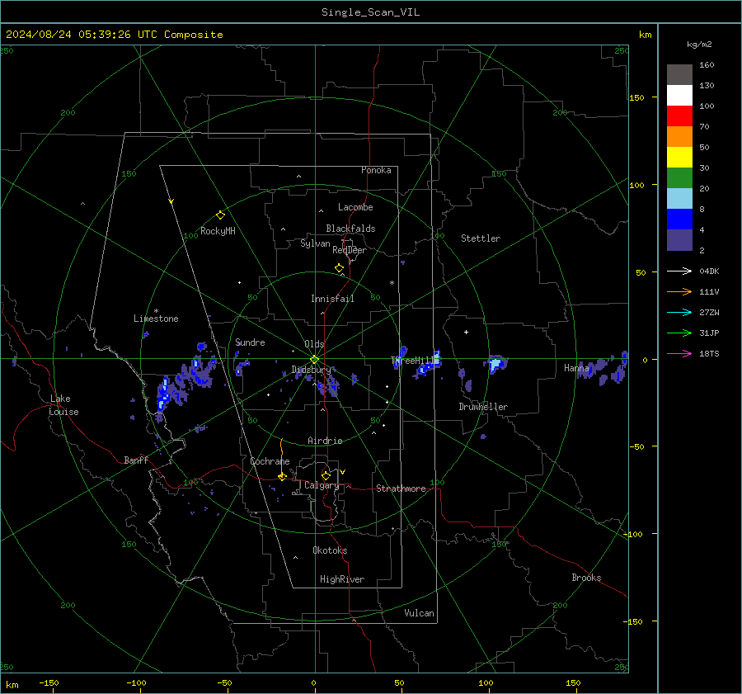Click the Cochrane city label
Image resolution: width=742 pixels, height=694 pixels.
click(270, 461)
